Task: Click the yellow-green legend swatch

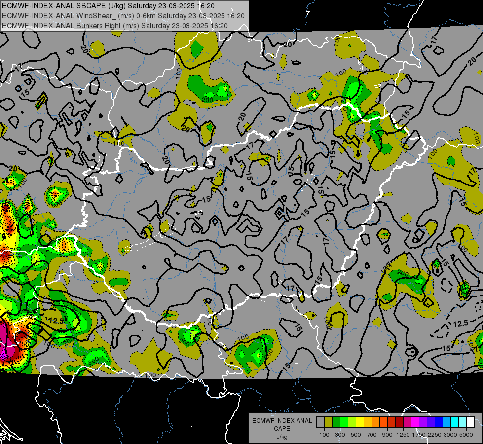Action: point(352,422)
